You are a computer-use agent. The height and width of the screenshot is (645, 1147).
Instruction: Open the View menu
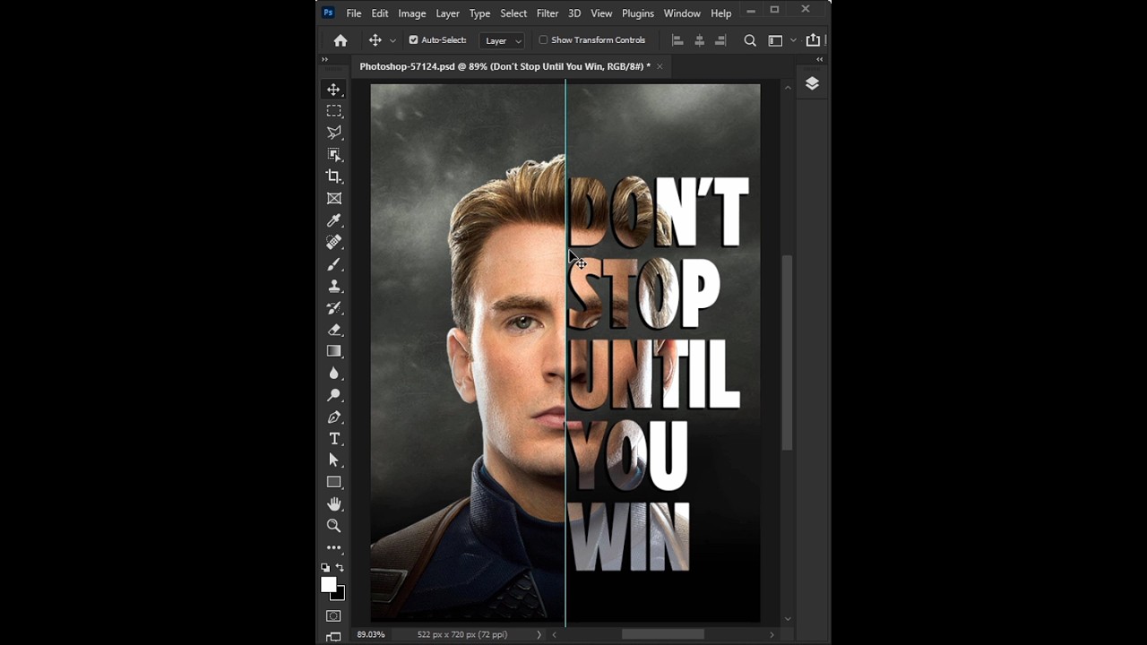[601, 13]
